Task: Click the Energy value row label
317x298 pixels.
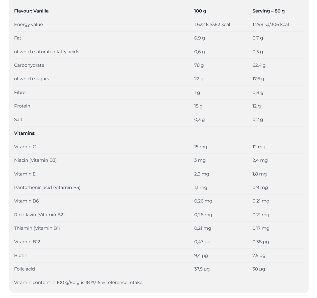Action: [x=28, y=24]
